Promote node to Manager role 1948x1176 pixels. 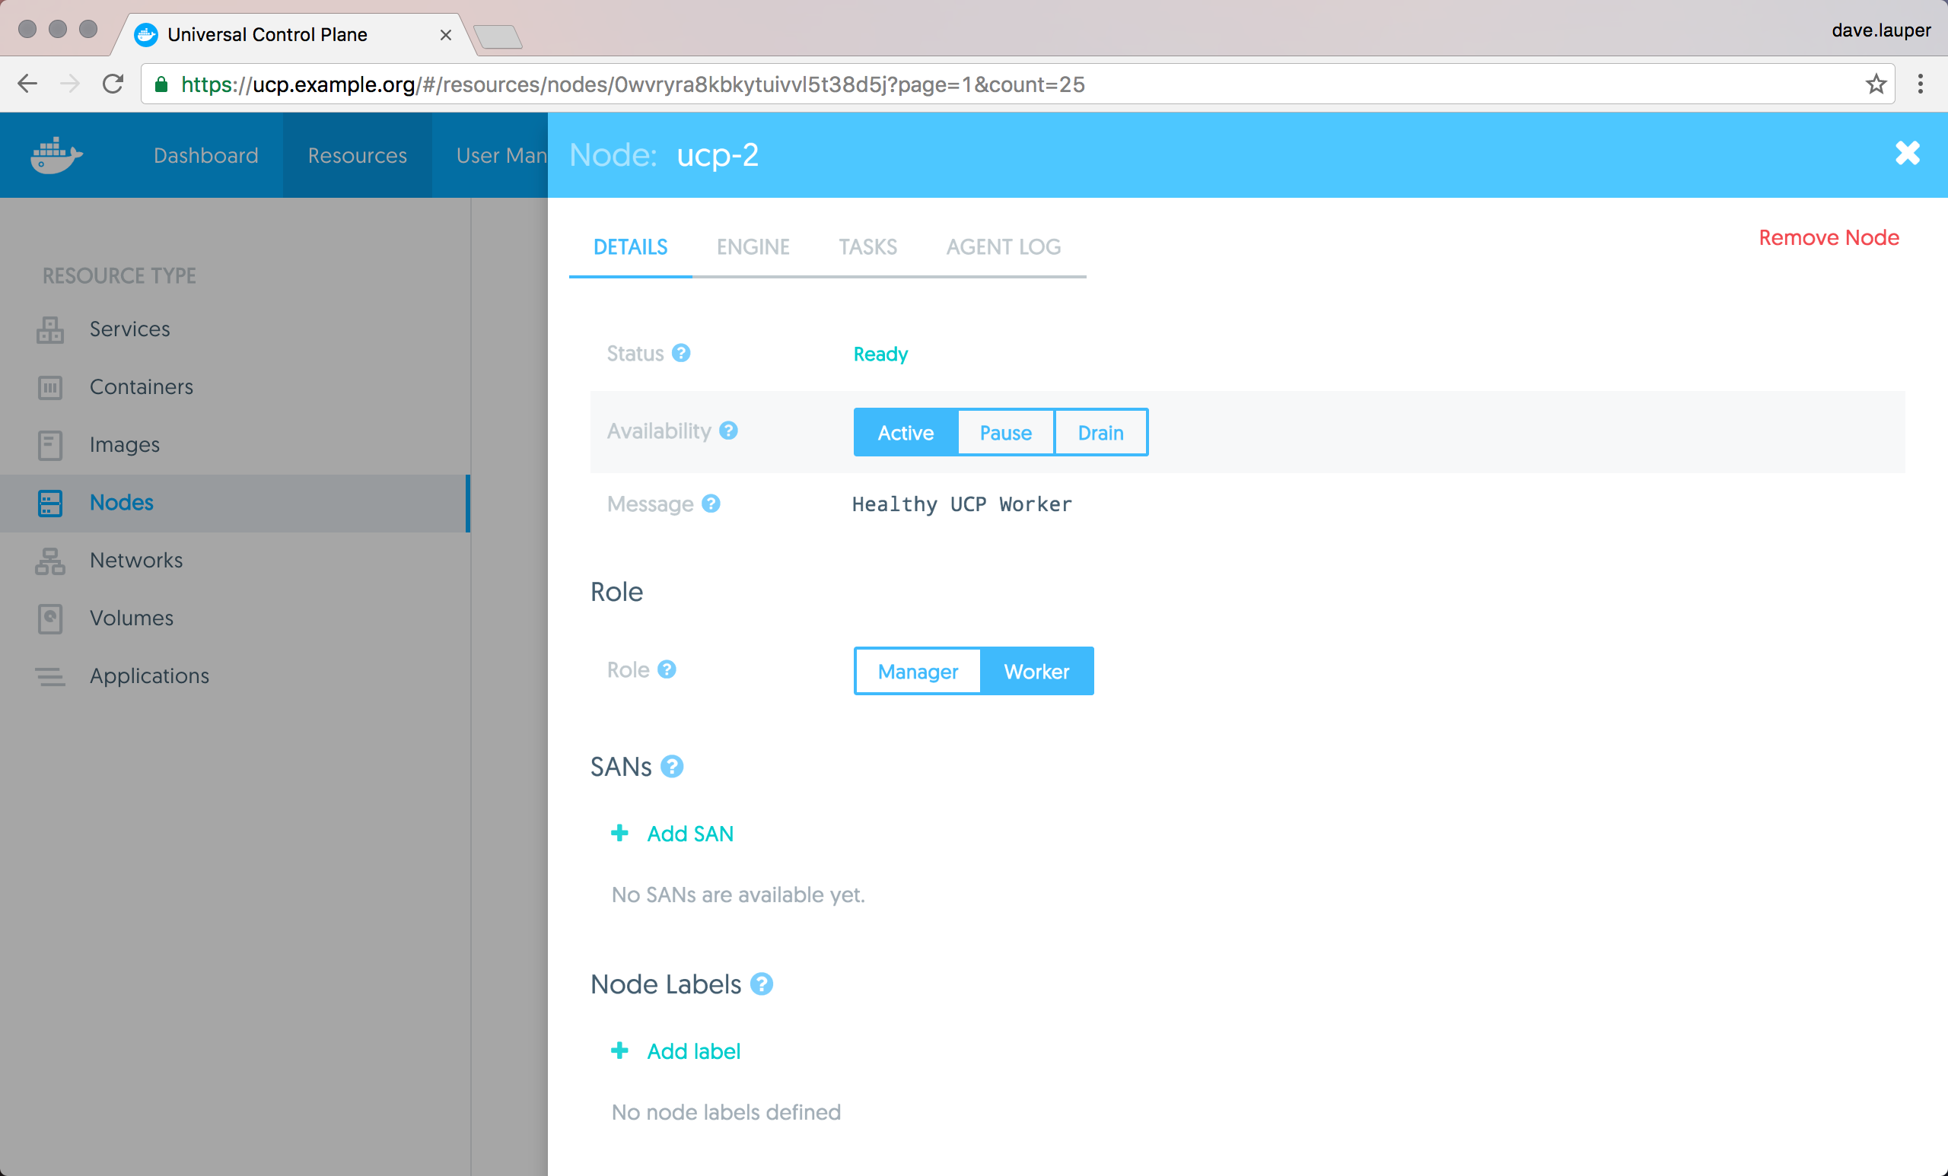[917, 671]
